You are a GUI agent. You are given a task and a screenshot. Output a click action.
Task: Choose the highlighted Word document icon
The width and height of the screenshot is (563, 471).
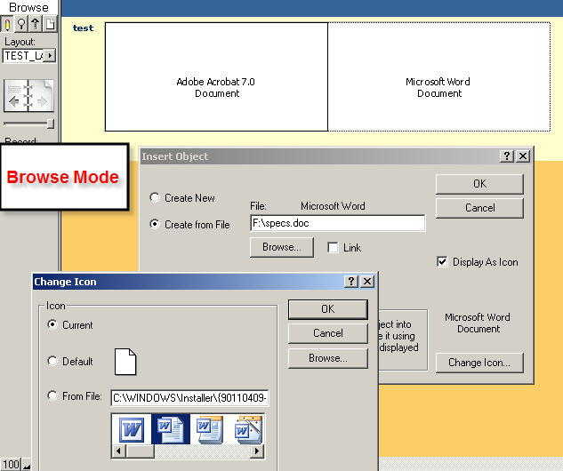coord(171,429)
